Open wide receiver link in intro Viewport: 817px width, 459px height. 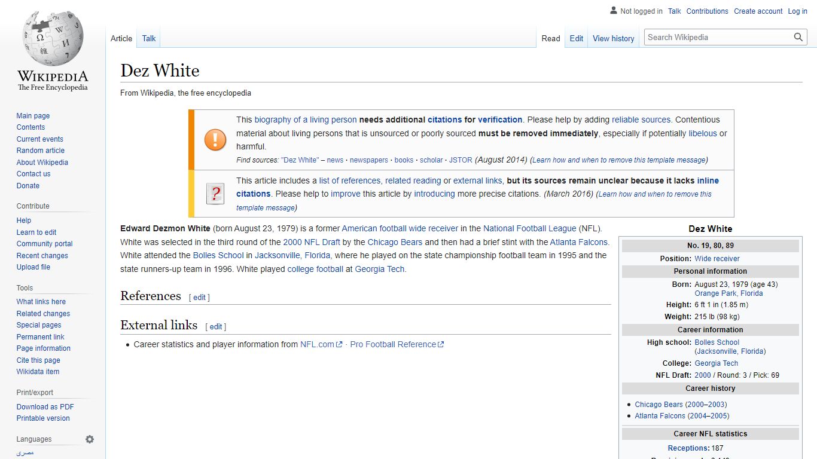(434, 228)
